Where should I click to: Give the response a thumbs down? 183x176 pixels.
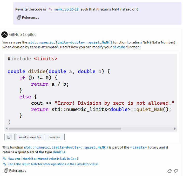[x=176, y=171]
